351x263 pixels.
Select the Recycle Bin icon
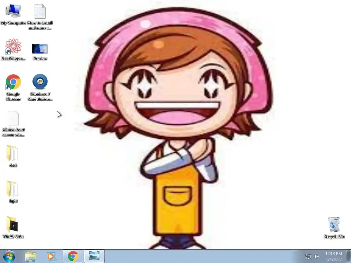click(x=334, y=227)
